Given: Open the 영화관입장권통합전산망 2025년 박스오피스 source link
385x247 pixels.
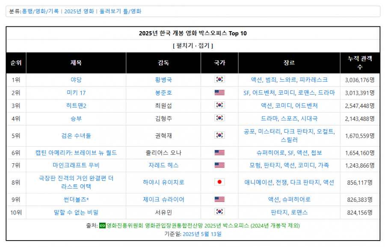Looking at the screenshot, I should (203, 226).
